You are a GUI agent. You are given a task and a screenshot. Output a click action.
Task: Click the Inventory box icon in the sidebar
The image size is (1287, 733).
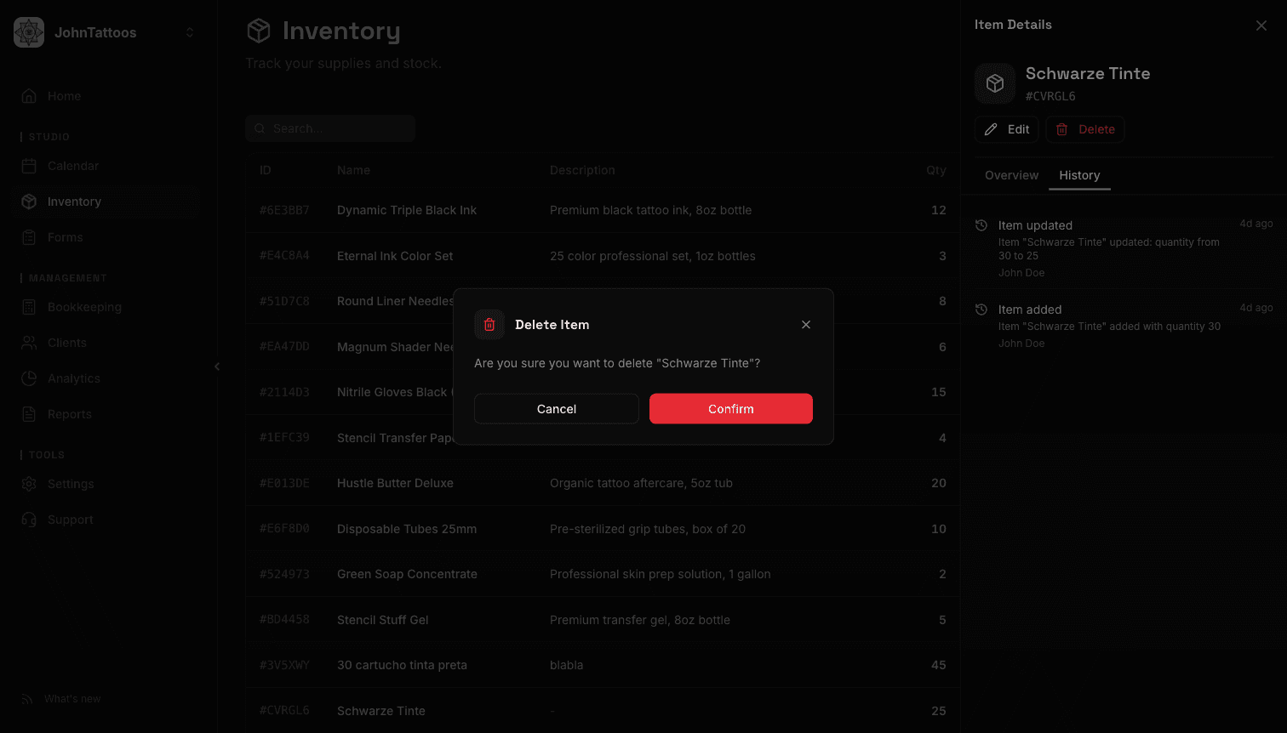pos(30,202)
